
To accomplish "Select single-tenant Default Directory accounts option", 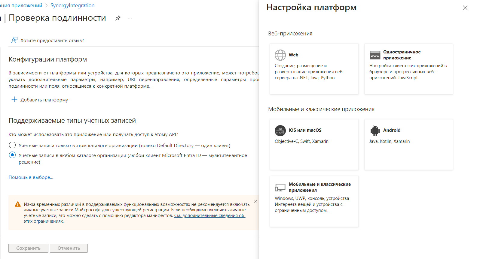I will pyautogui.click(x=12, y=145).
